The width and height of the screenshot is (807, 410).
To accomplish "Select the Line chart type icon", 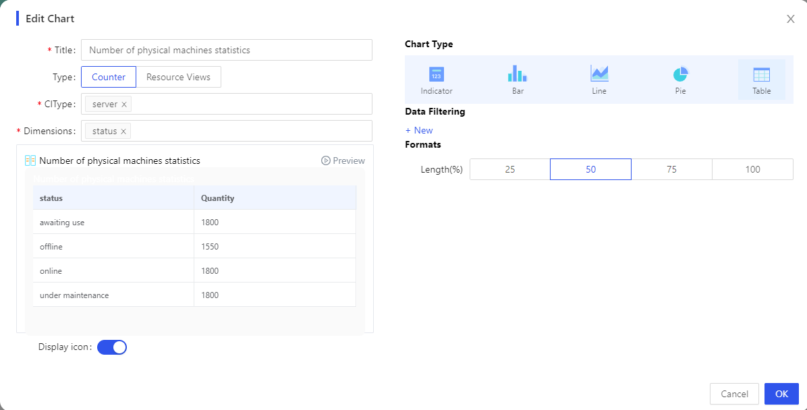I will tap(599, 74).
